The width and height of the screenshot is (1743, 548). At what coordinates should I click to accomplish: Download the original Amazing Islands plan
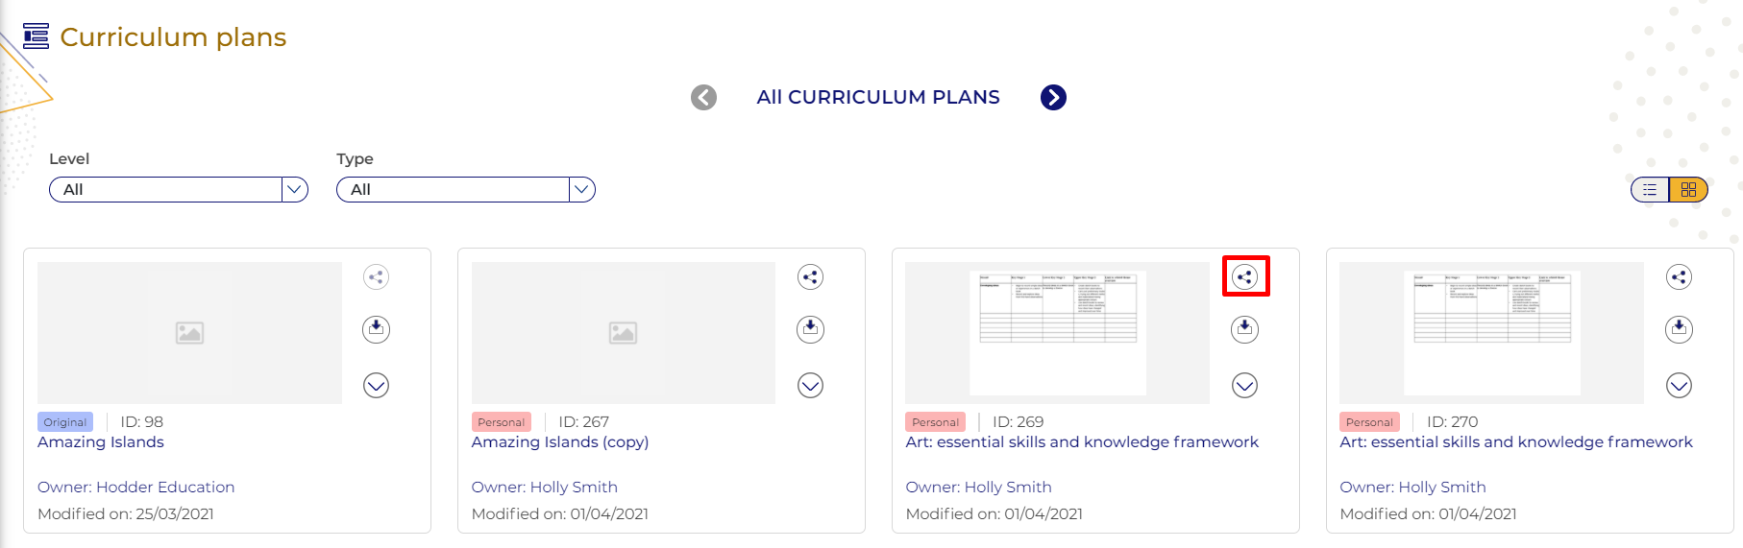[376, 329]
